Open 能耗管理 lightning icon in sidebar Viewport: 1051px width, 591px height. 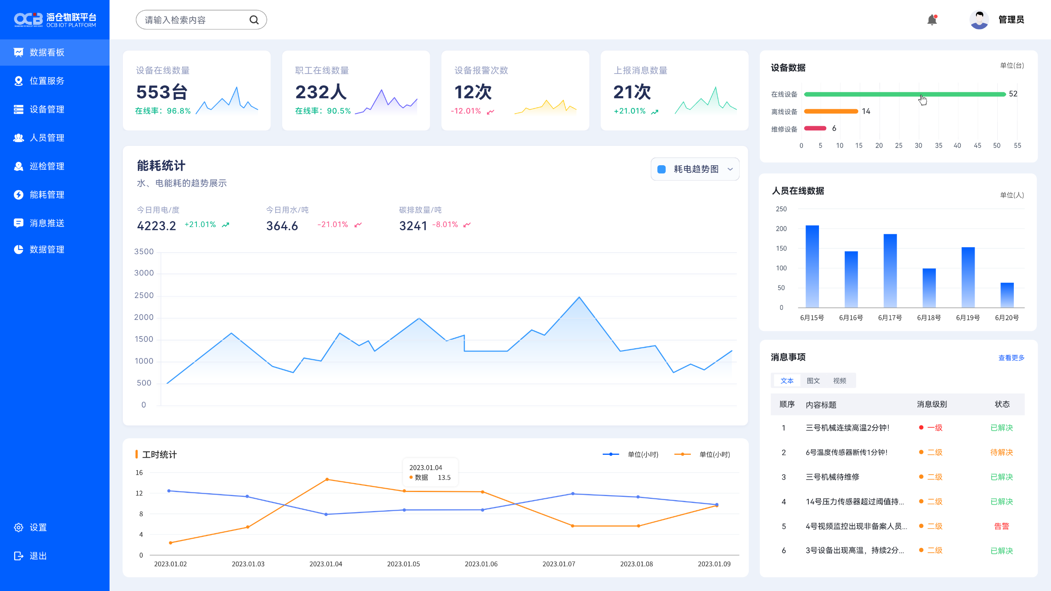click(x=18, y=195)
